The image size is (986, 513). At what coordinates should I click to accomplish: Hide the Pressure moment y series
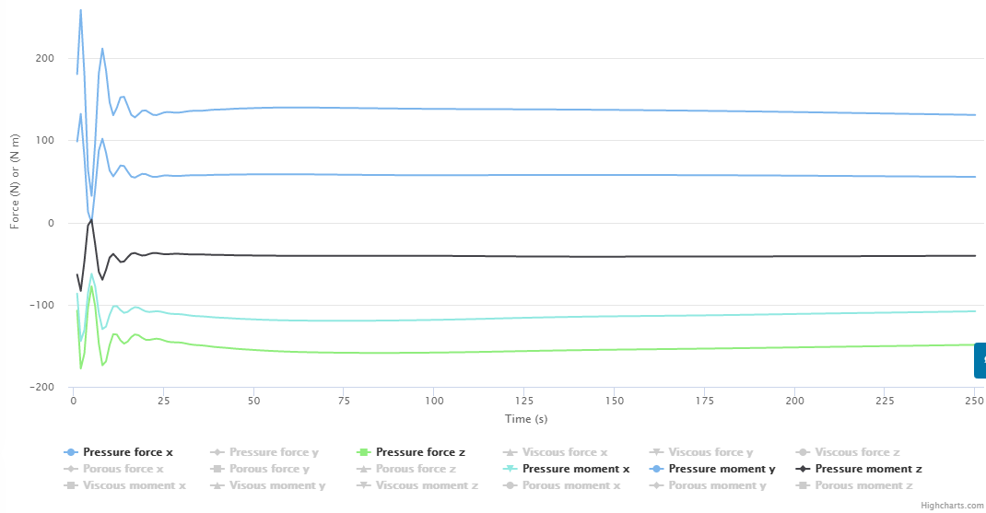[x=722, y=469]
